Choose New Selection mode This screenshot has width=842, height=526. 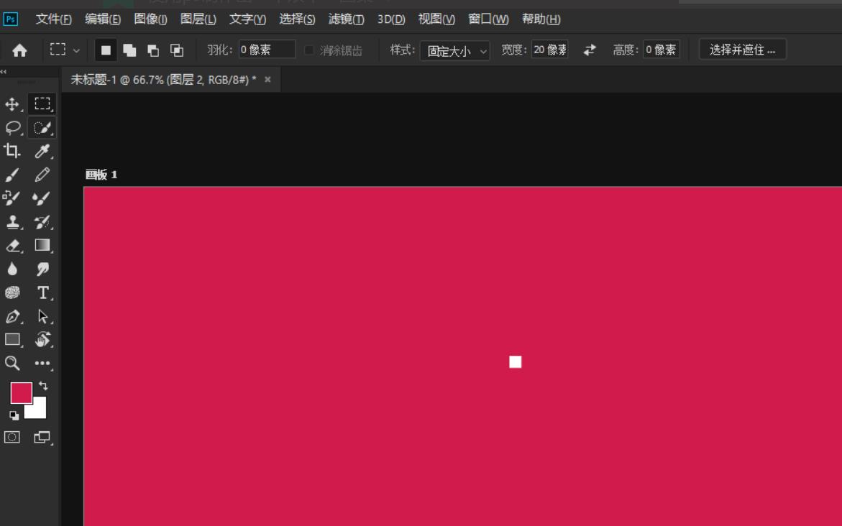106,50
